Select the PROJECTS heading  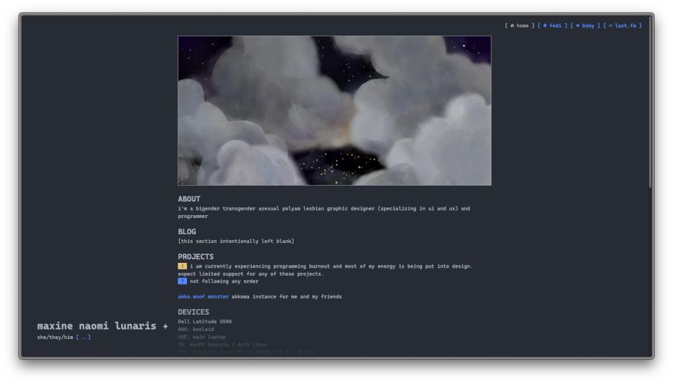pos(196,257)
